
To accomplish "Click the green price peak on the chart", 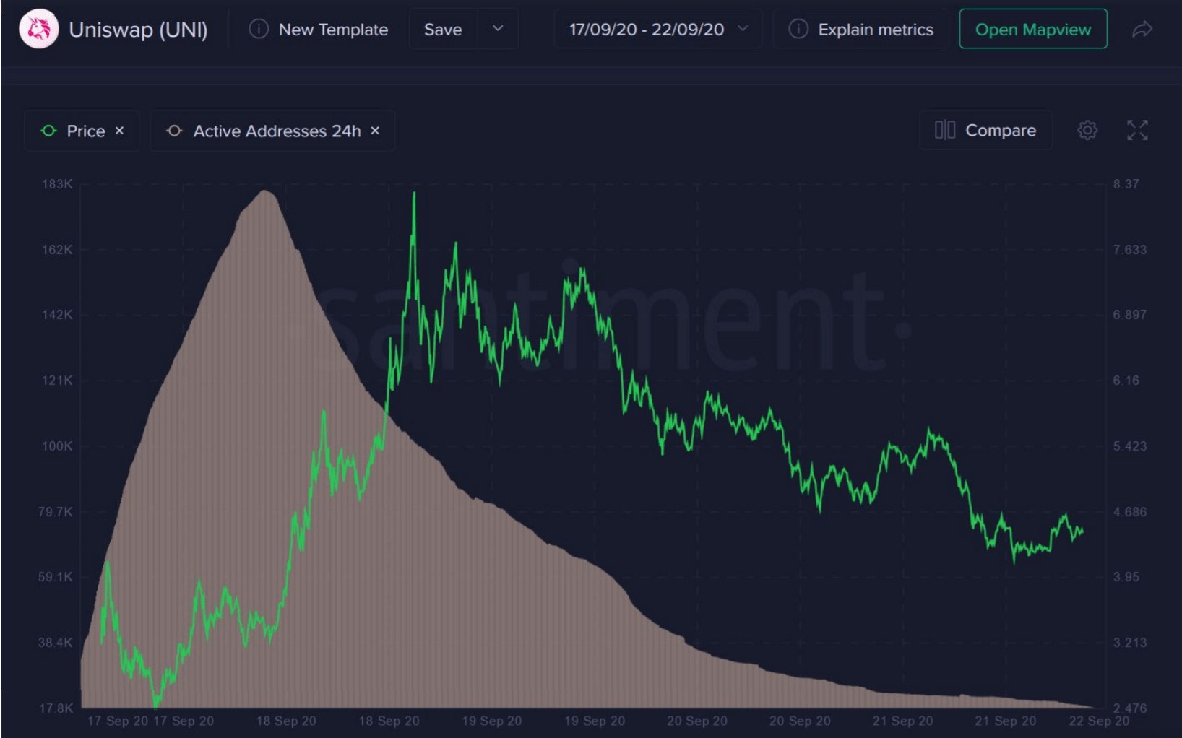I will tap(414, 194).
